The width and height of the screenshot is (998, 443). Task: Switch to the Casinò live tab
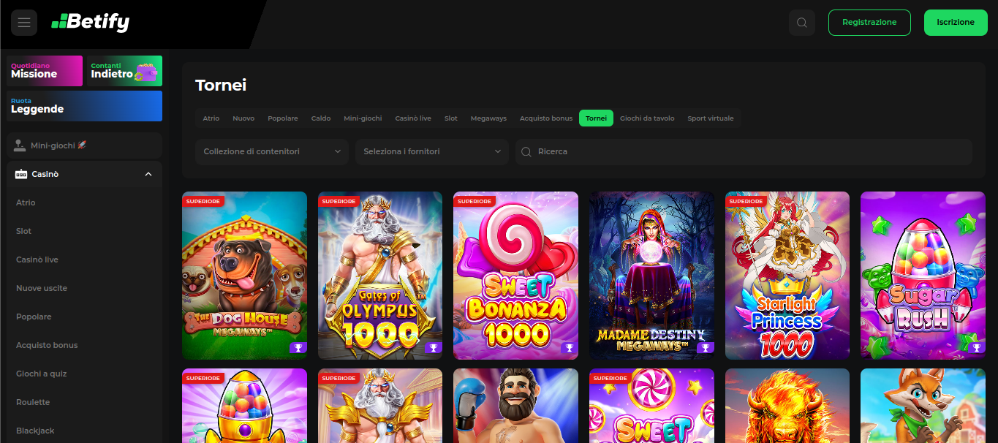click(413, 118)
